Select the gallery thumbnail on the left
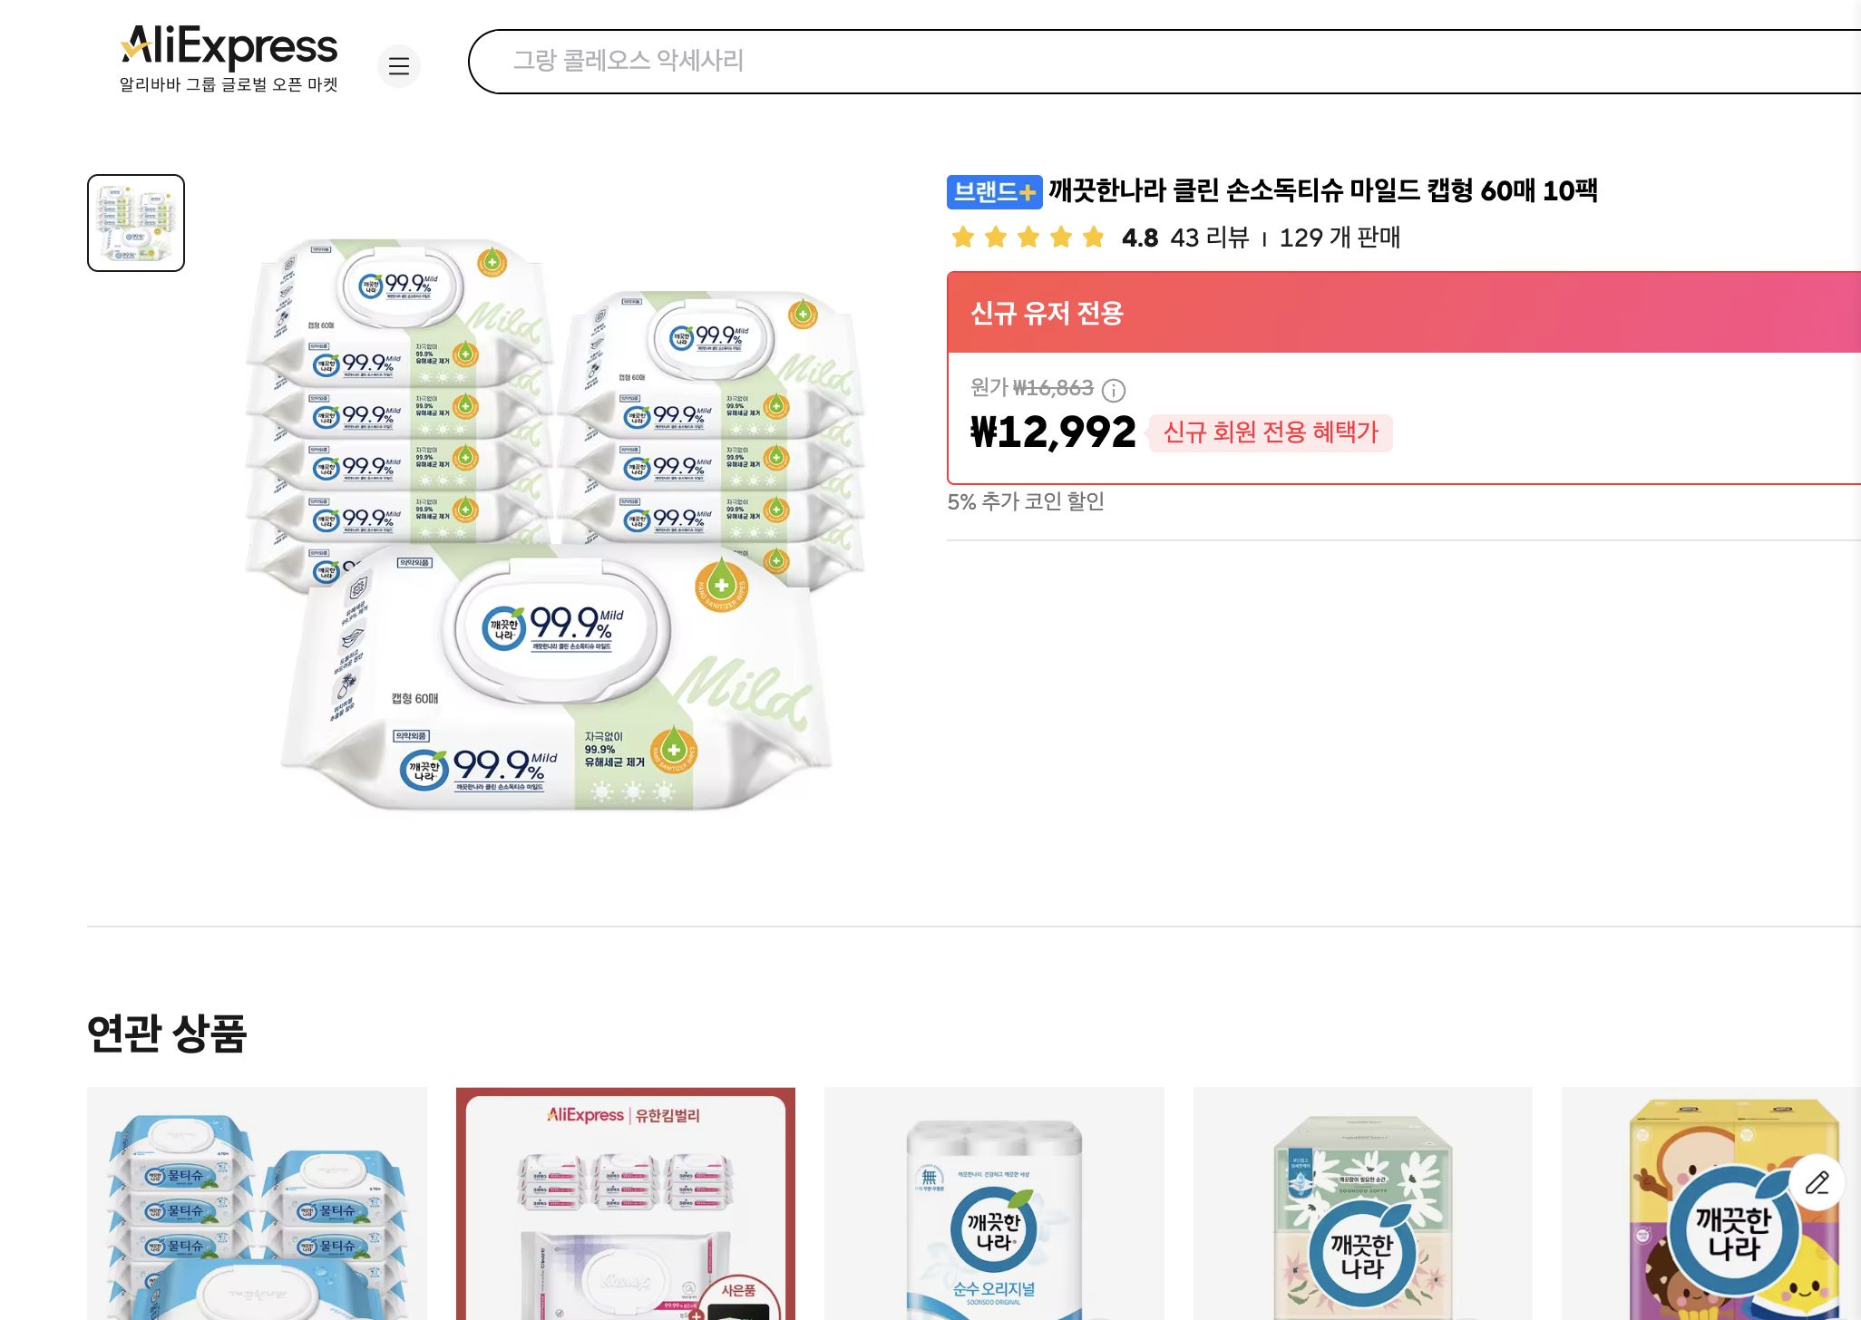The image size is (1861, 1320). [x=134, y=220]
